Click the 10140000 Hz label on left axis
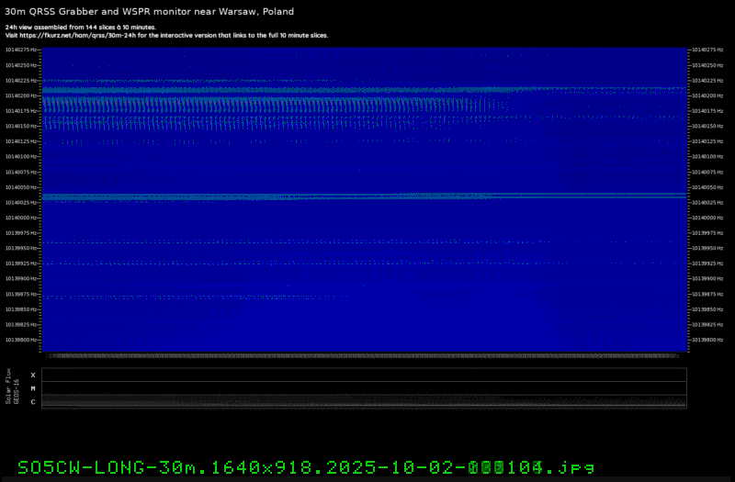The height and width of the screenshot is (482, 735). (22, 218)
